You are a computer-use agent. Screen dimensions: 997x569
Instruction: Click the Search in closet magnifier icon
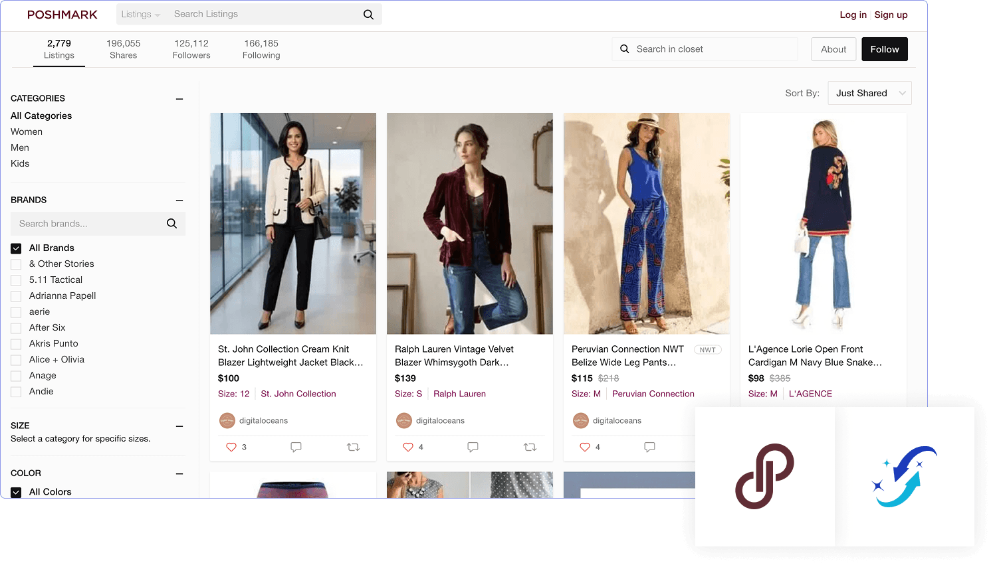(x=625, y=49)
